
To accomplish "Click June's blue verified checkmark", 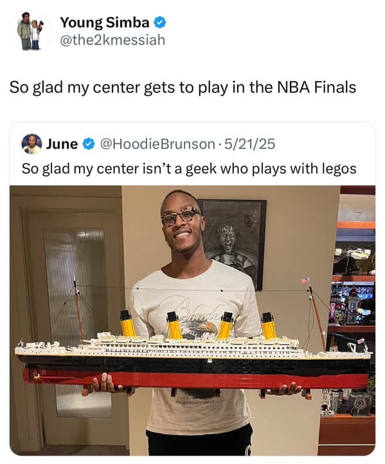I will [x=89, y=144].
